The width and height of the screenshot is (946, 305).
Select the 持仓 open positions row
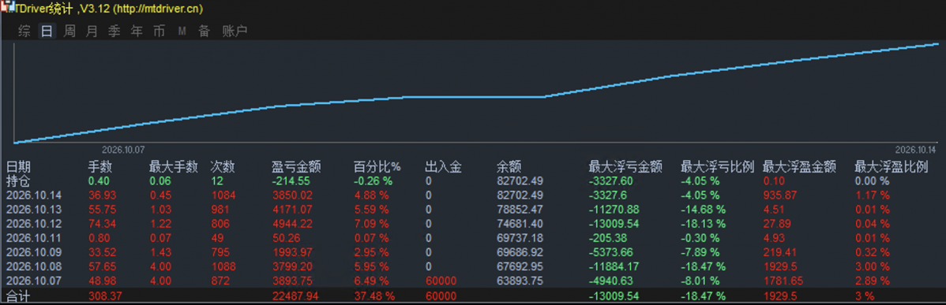473,180
